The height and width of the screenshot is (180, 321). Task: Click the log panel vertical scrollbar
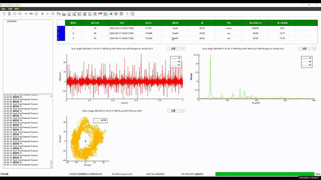coord(51,131)
